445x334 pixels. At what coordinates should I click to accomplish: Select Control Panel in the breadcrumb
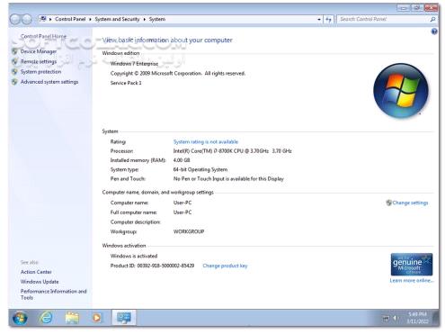(70, 19)
